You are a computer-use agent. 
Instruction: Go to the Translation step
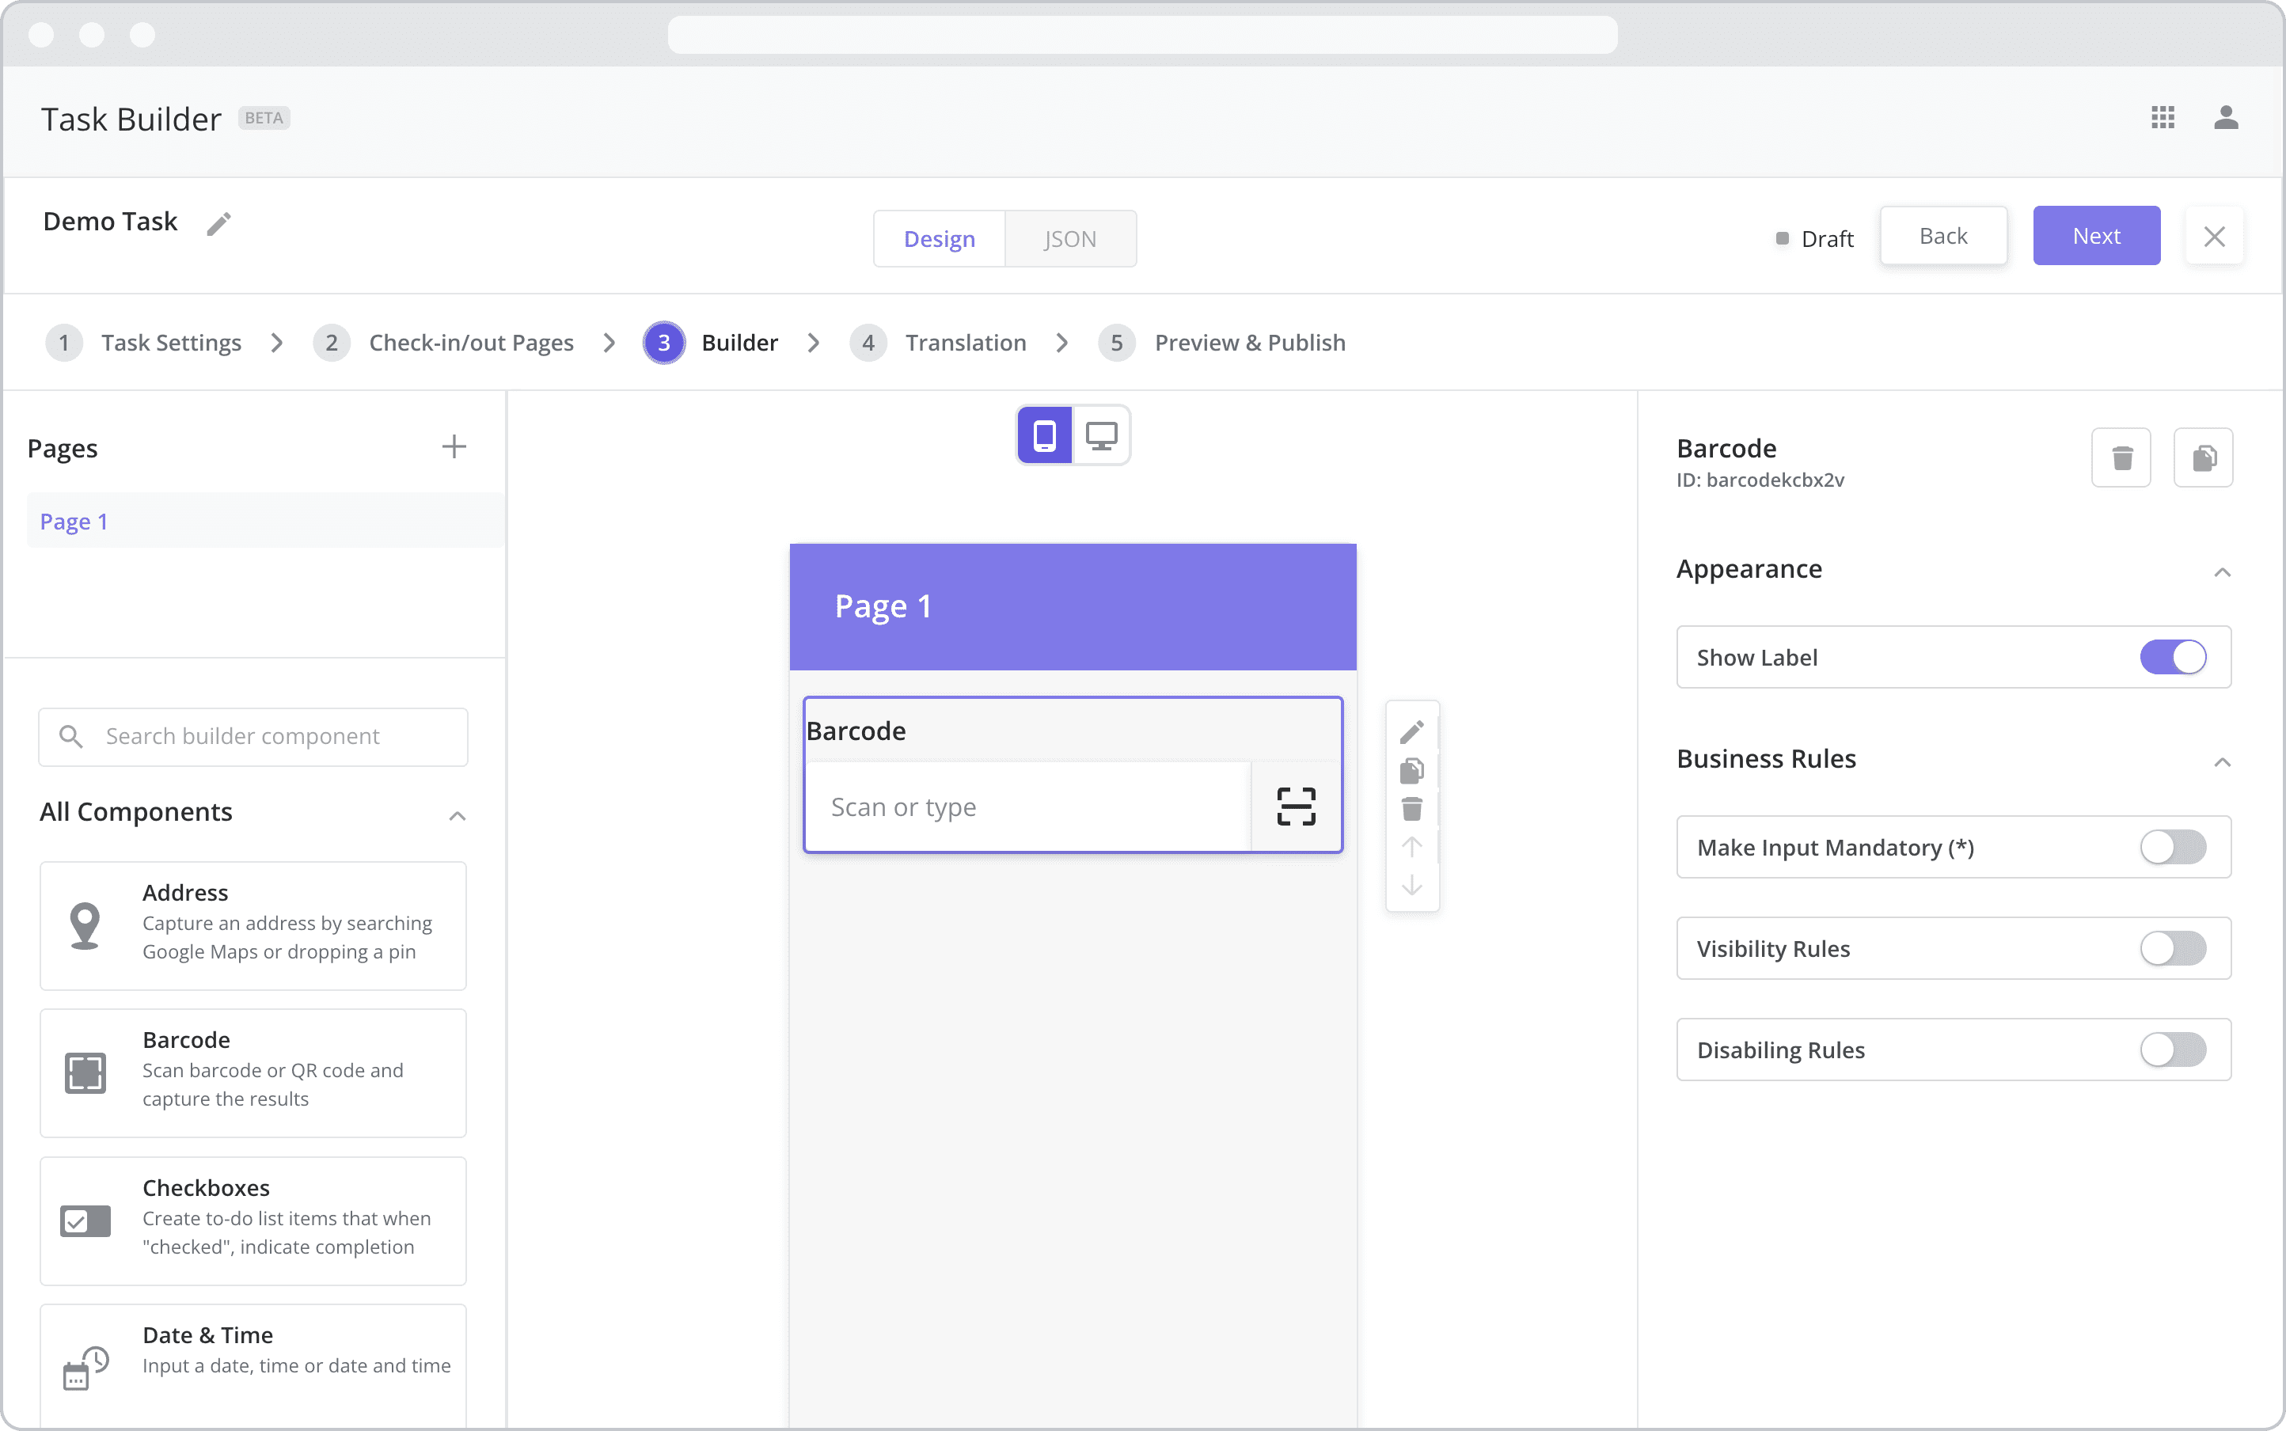coord(966,343)
